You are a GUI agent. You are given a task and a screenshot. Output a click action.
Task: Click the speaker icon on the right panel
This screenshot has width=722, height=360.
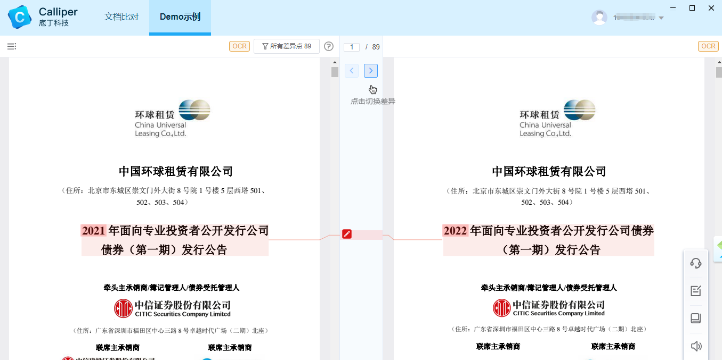point(695,346)
